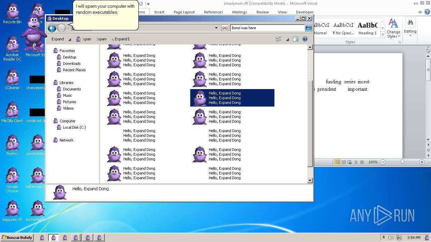Click volume speaker icon in system tray
Screen dimensions: 431x242
pos(391,238)
